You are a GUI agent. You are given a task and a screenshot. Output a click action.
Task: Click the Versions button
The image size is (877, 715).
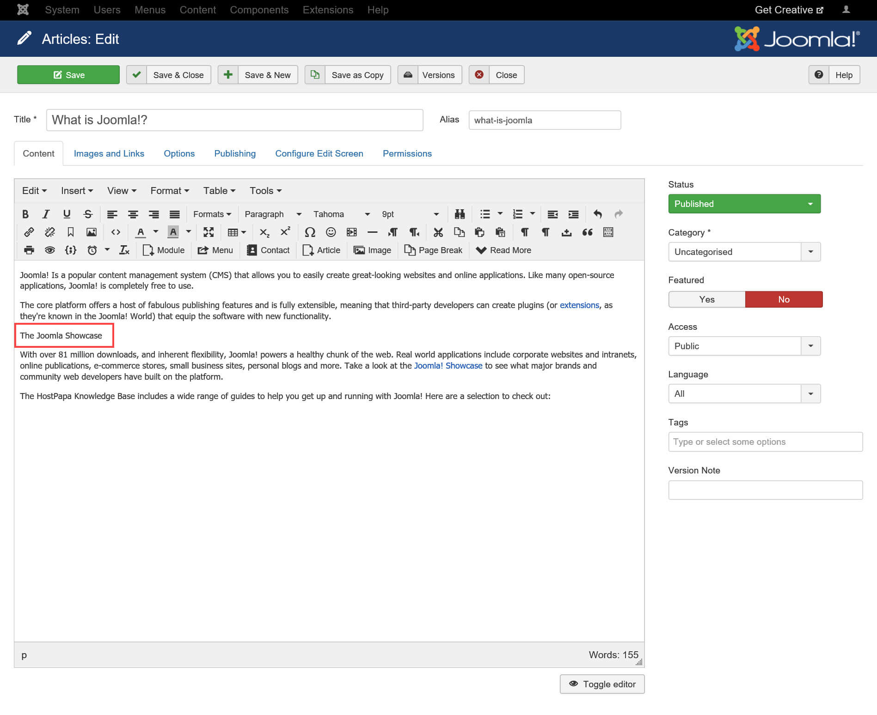(429, 75)
